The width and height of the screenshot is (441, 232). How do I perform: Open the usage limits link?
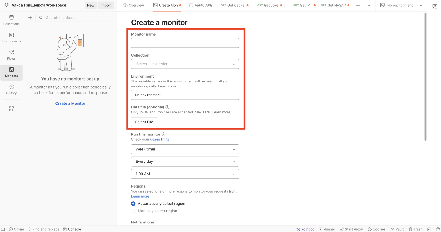tap(160, 140)
